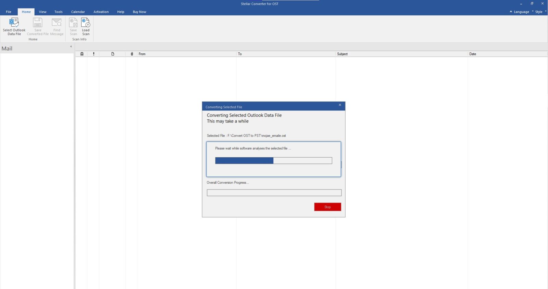The image size is (548, 289).
Task: Click the Selected File path text
Action: (246, 136)
